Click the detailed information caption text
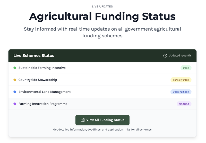206x143 pixels. pyautogui.click(x=102, y=130)
